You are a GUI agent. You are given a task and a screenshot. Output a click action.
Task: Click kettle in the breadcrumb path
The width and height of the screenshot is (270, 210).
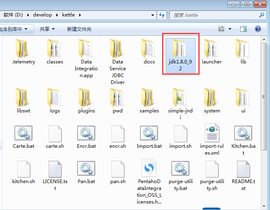tap(68, 15)
